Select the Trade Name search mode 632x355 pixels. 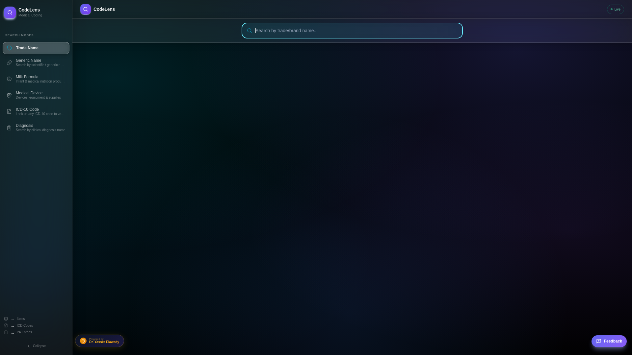[36, 48]
